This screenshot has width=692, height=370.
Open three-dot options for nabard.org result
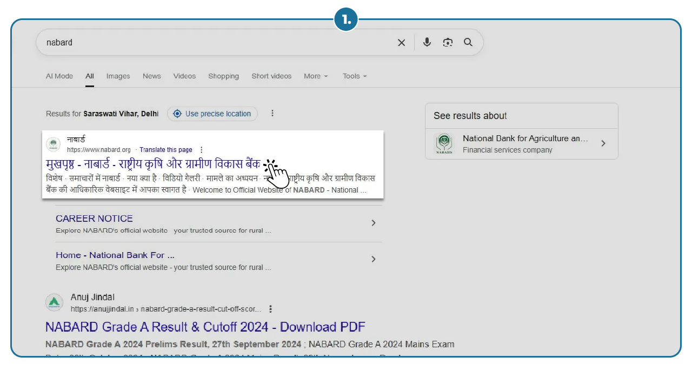click(202, 150)
